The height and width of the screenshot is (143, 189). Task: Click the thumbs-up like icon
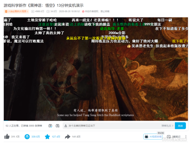[x=7, y=136]
